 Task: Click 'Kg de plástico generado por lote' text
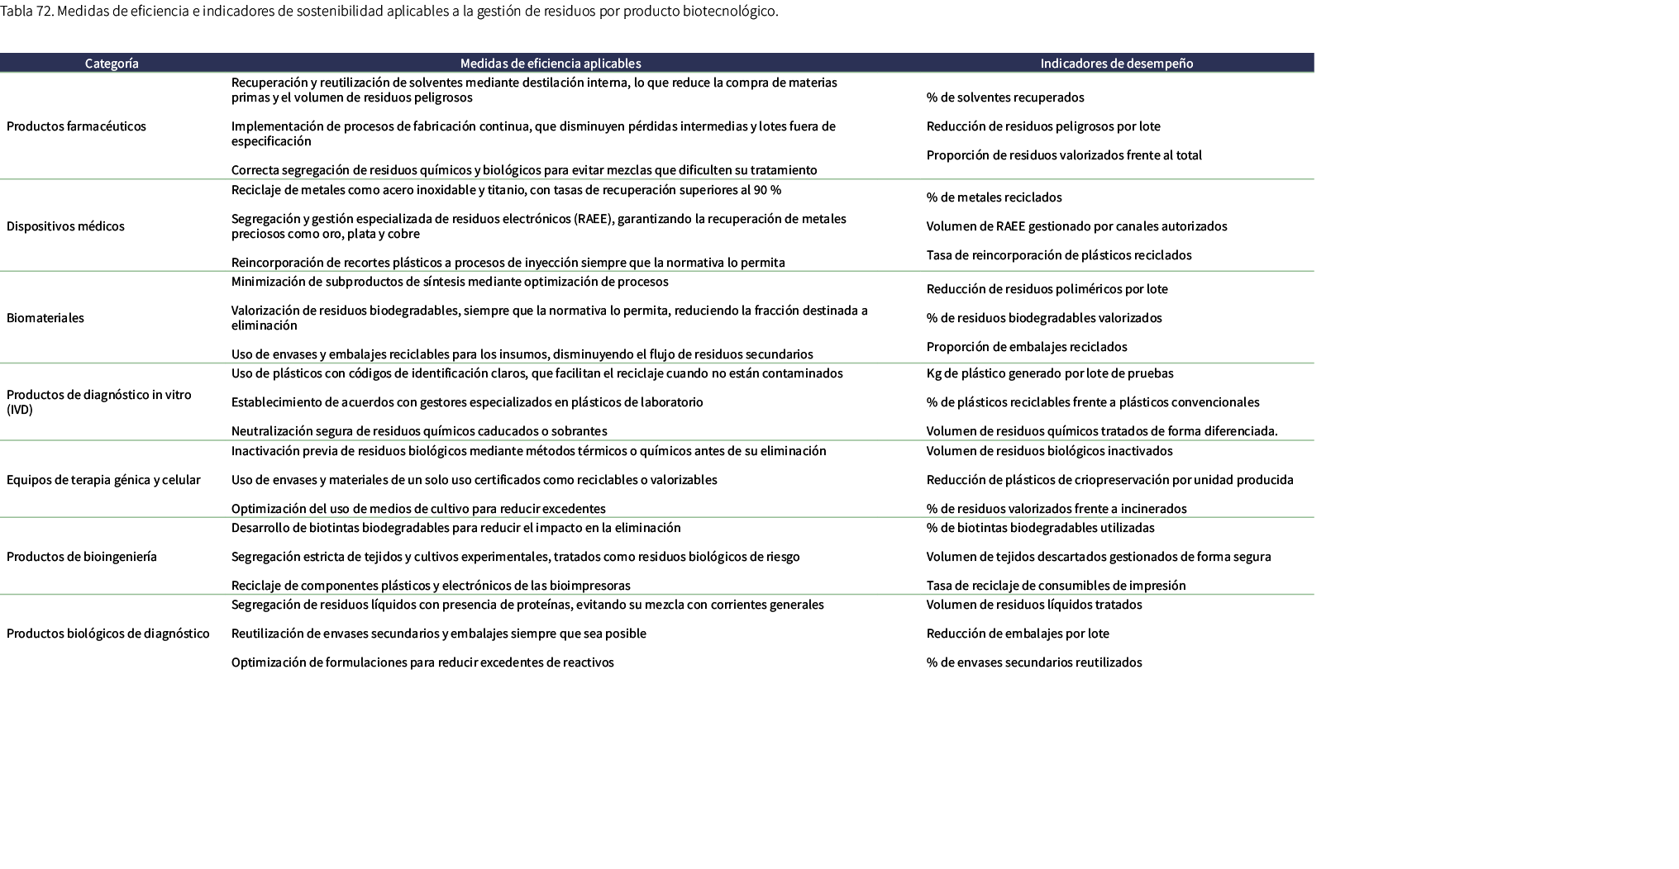1049,373
